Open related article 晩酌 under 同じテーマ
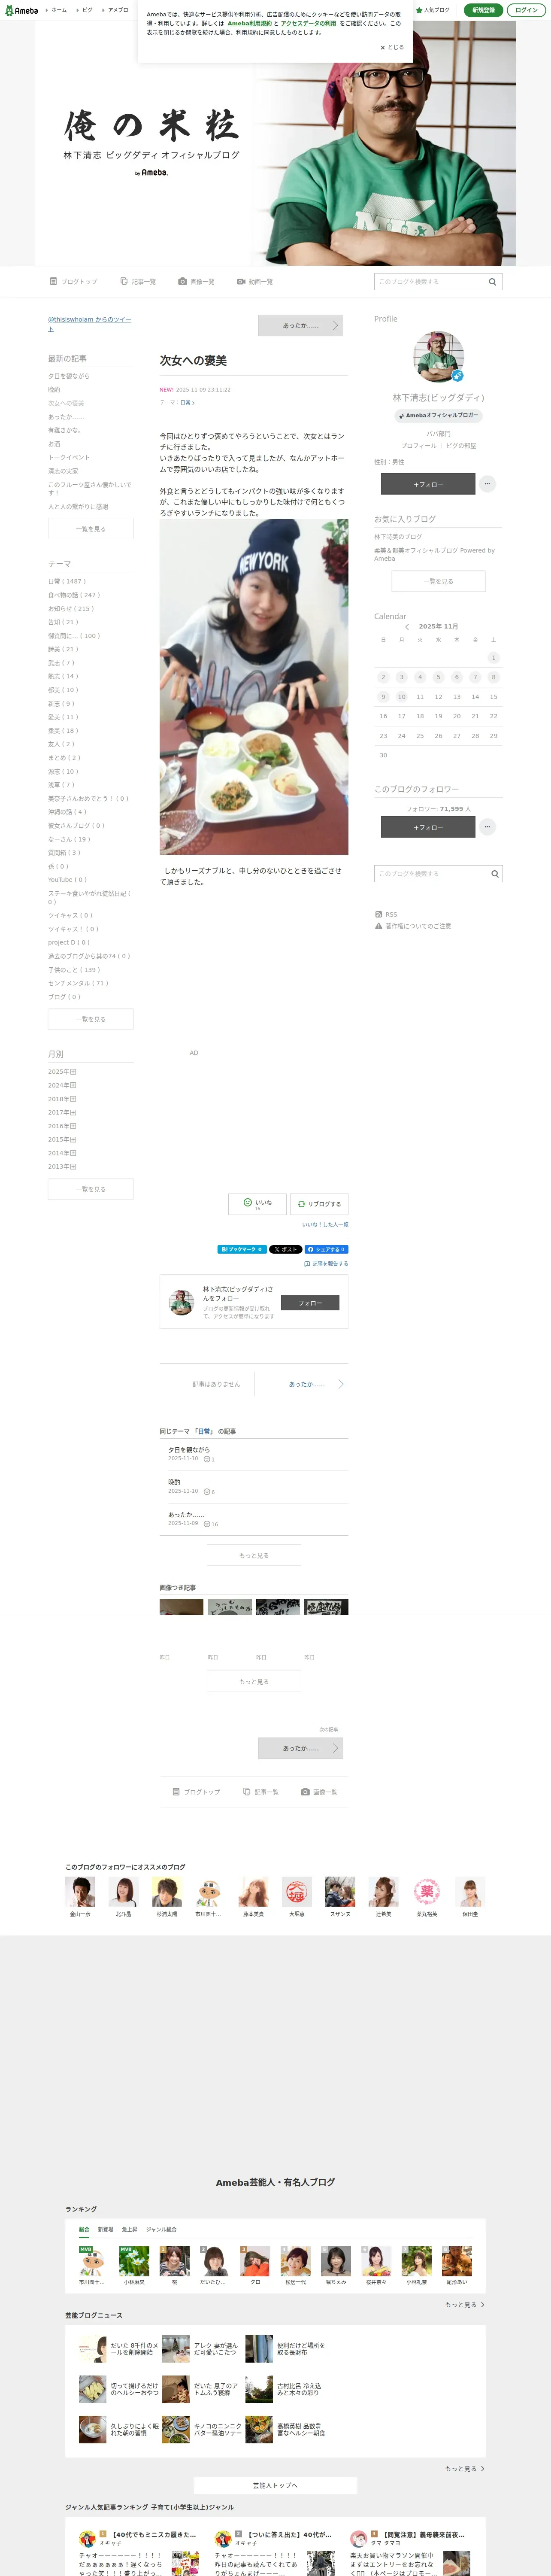551x2576 pixels. pos(174,1482)
